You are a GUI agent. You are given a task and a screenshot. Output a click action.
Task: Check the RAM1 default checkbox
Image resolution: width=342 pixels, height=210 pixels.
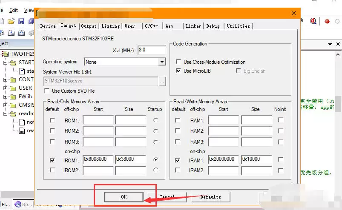[x=178, y=120]
